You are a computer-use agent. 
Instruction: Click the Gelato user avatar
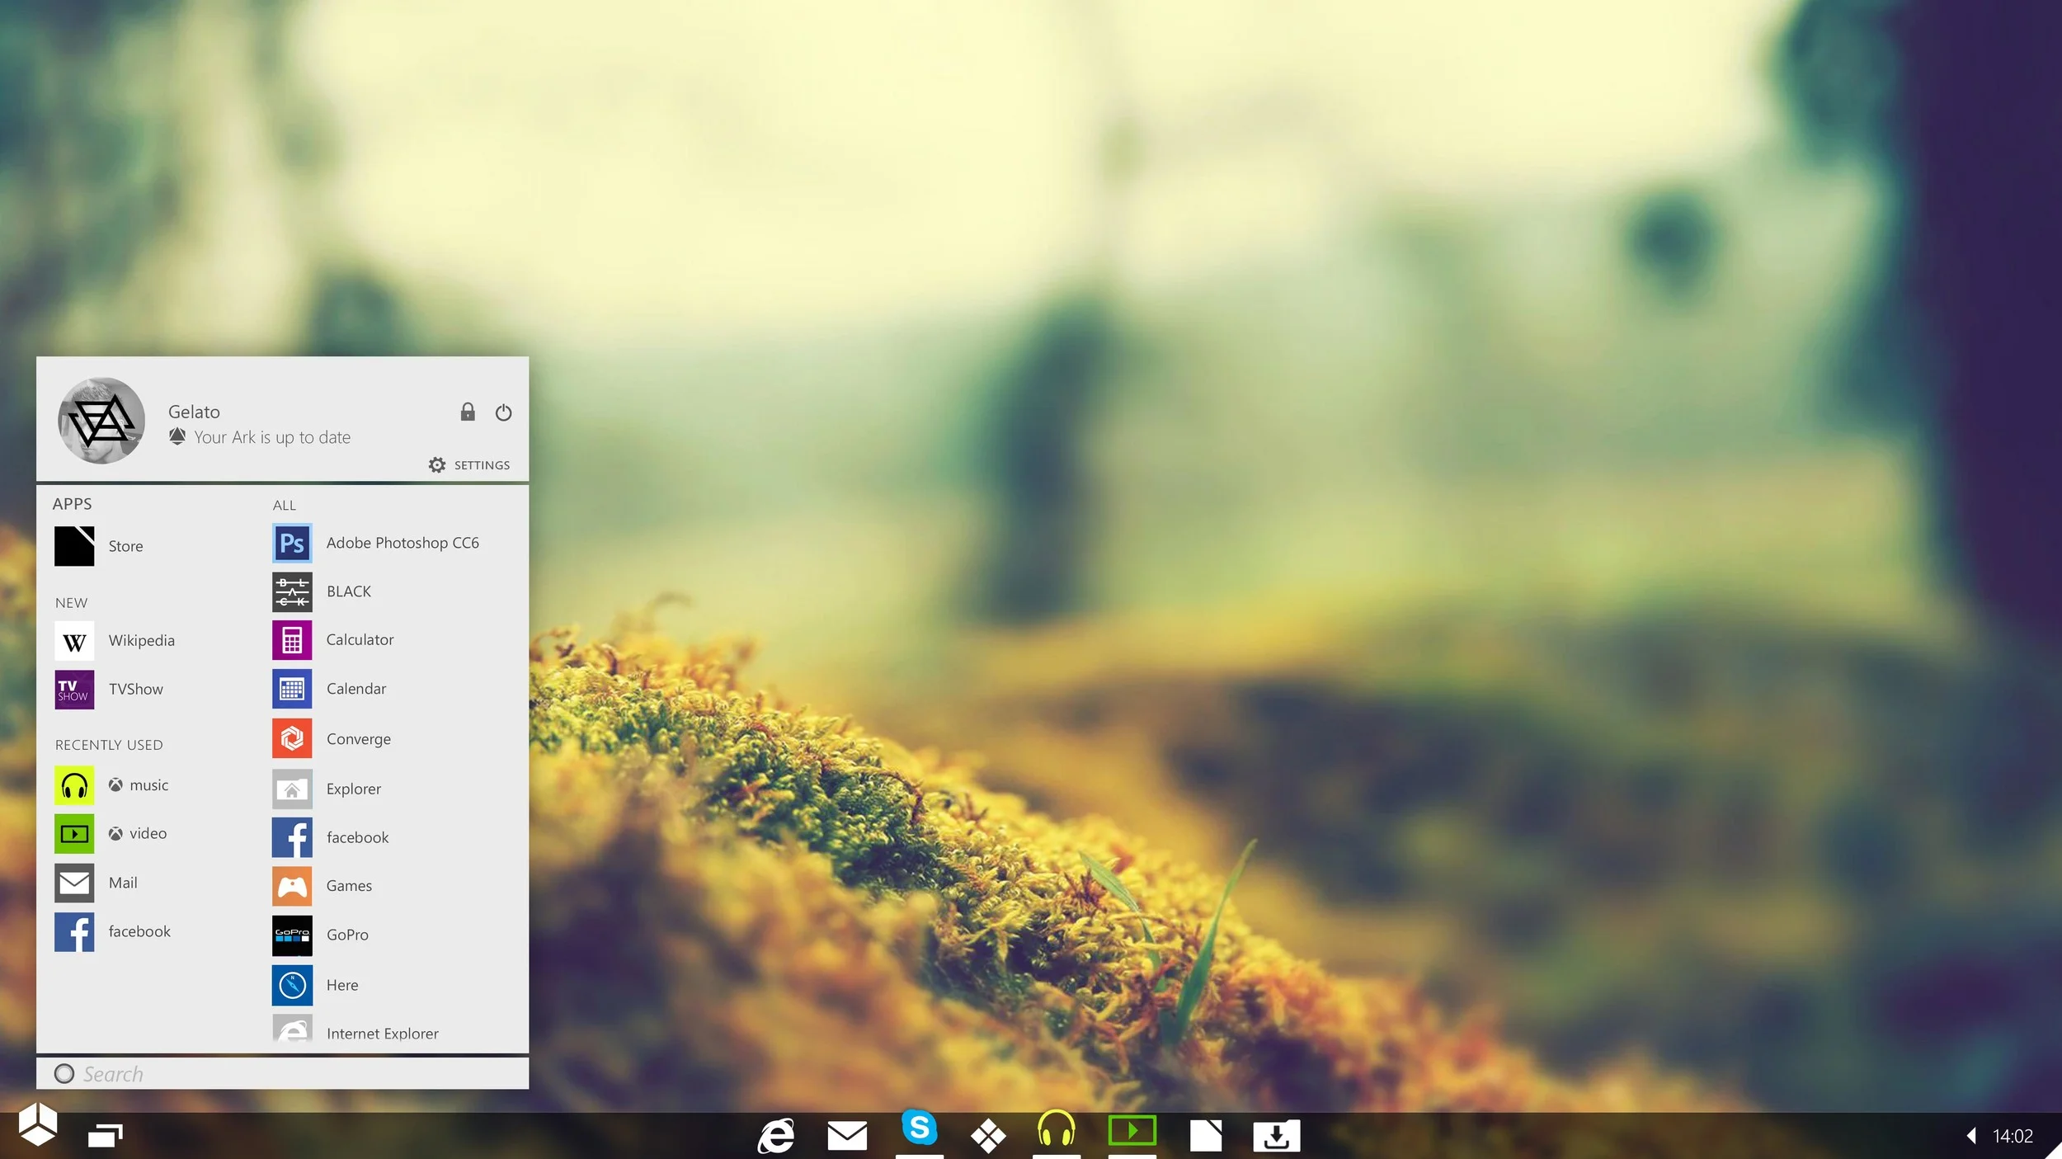pyautogui.click(x=101, y=421)
